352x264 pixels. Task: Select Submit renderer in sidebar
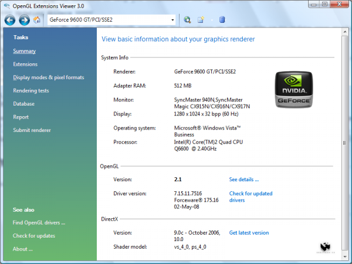coord(32,130)
